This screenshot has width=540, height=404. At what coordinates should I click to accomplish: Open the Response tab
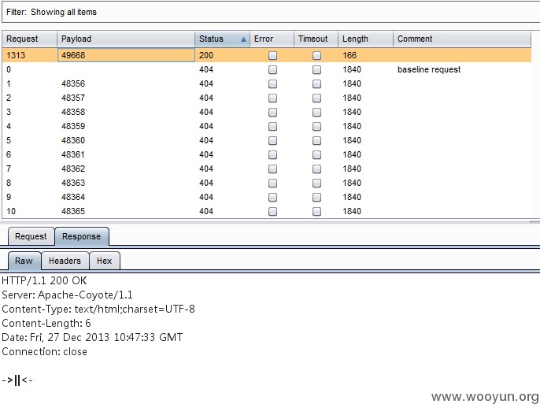82,236
